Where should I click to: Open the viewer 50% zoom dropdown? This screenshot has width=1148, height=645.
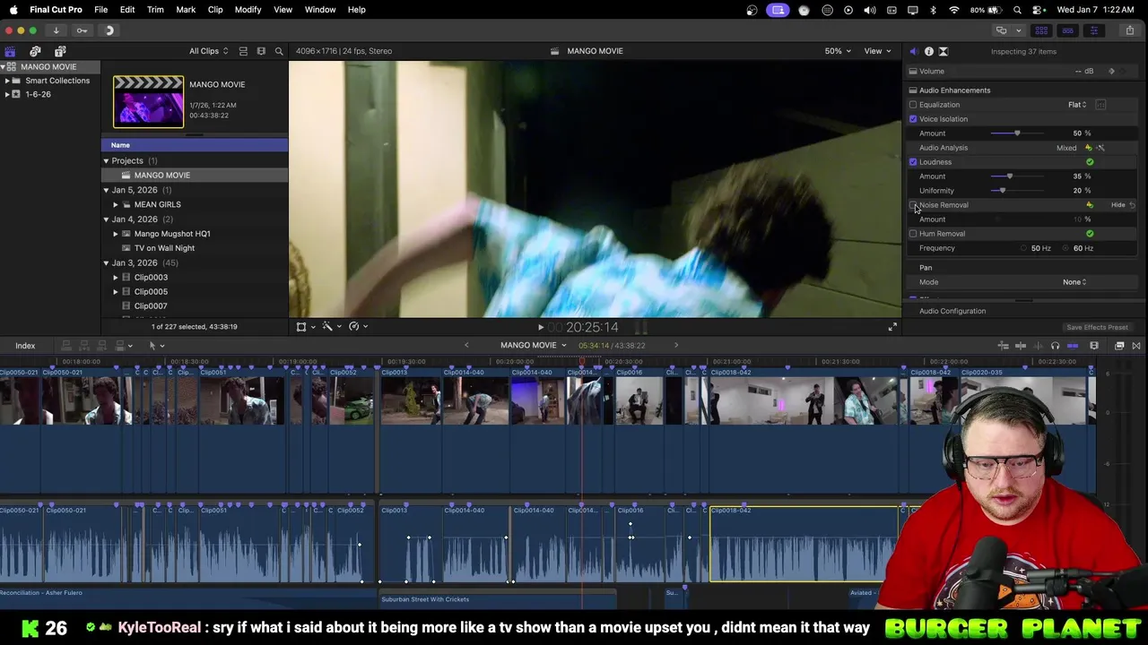pyautogui.click(x=838, y=51)
